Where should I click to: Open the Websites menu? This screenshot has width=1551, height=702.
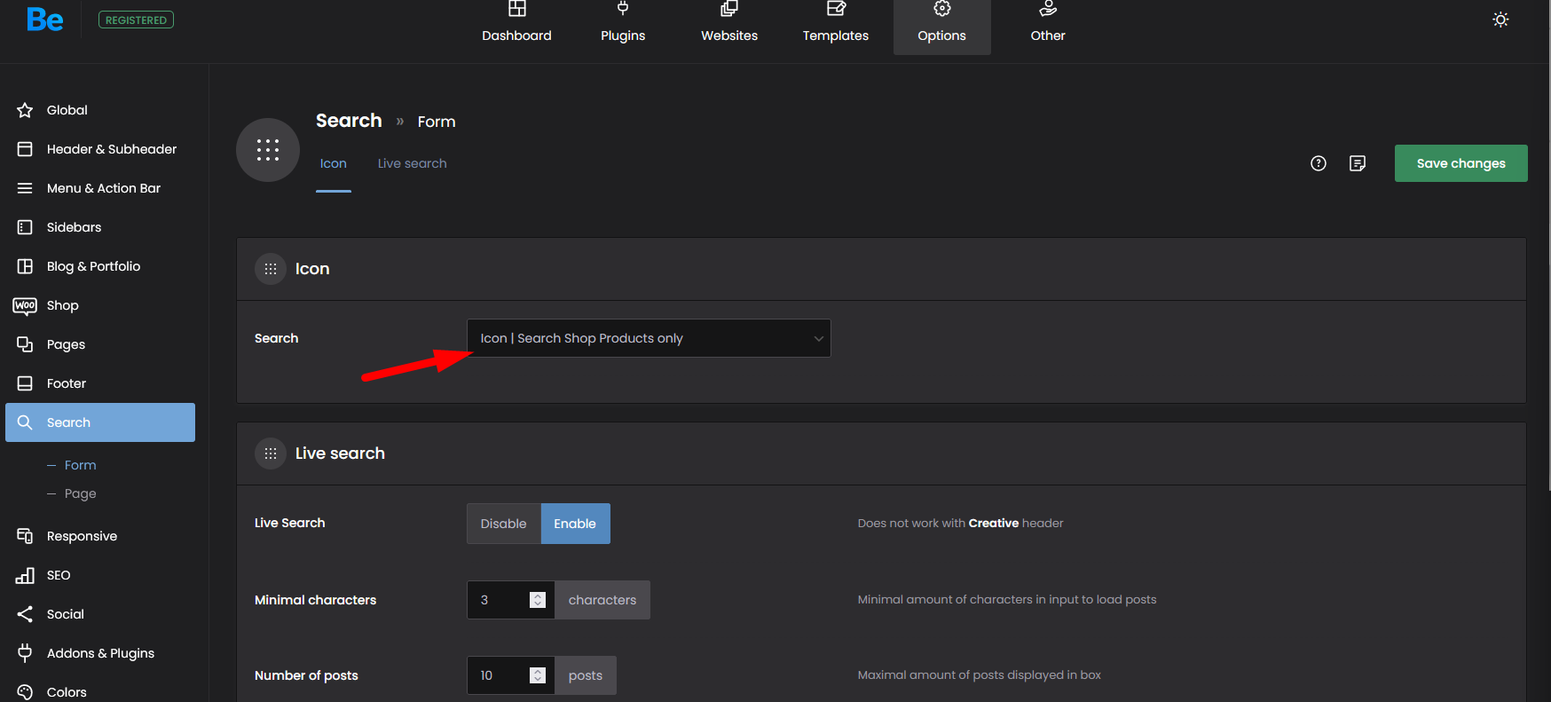point(729,28)
